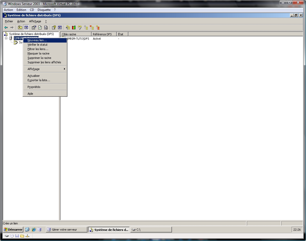306x241 pixels.
Task: Click Système de fichiers d... taskbar button
Action: [109, 230]
